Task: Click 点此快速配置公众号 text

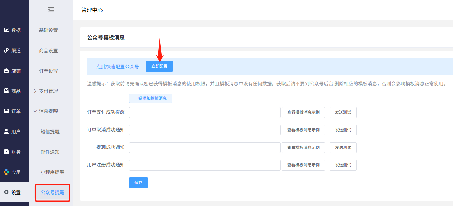Action: (118, 67)
